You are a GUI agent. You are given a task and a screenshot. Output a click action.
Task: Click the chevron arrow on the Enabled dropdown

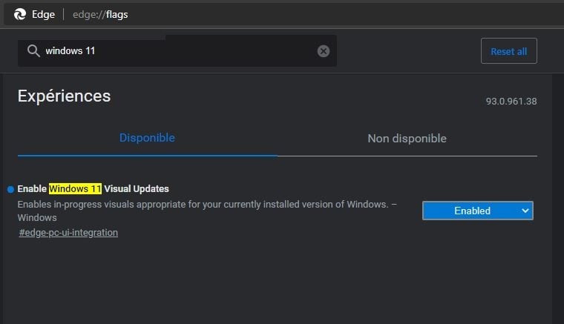525,211
